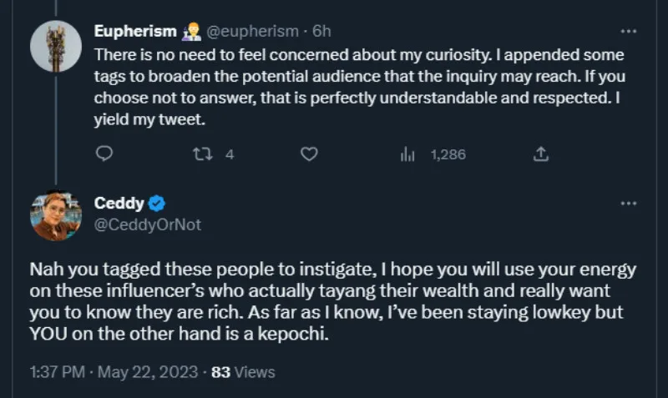
Task: Open Eupherism's profile picture
Action: pyautogui.click(x=55, y=45)
